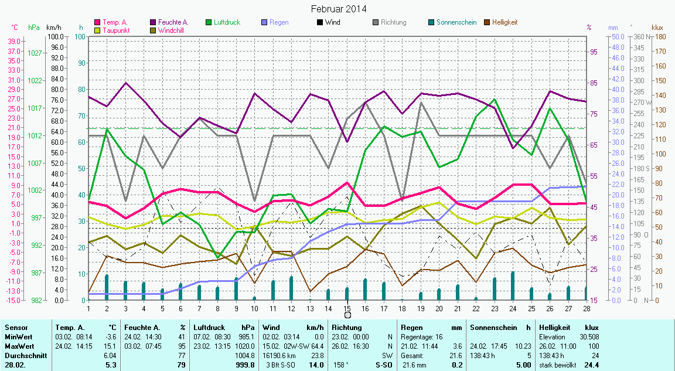
Task: Select the black Wind legend square
Action: click(x=320, y=22)
